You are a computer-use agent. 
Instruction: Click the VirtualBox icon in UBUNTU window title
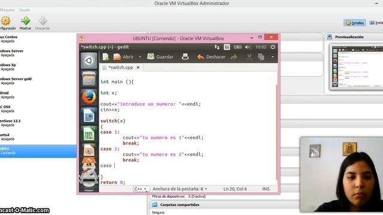pos(83,38)
